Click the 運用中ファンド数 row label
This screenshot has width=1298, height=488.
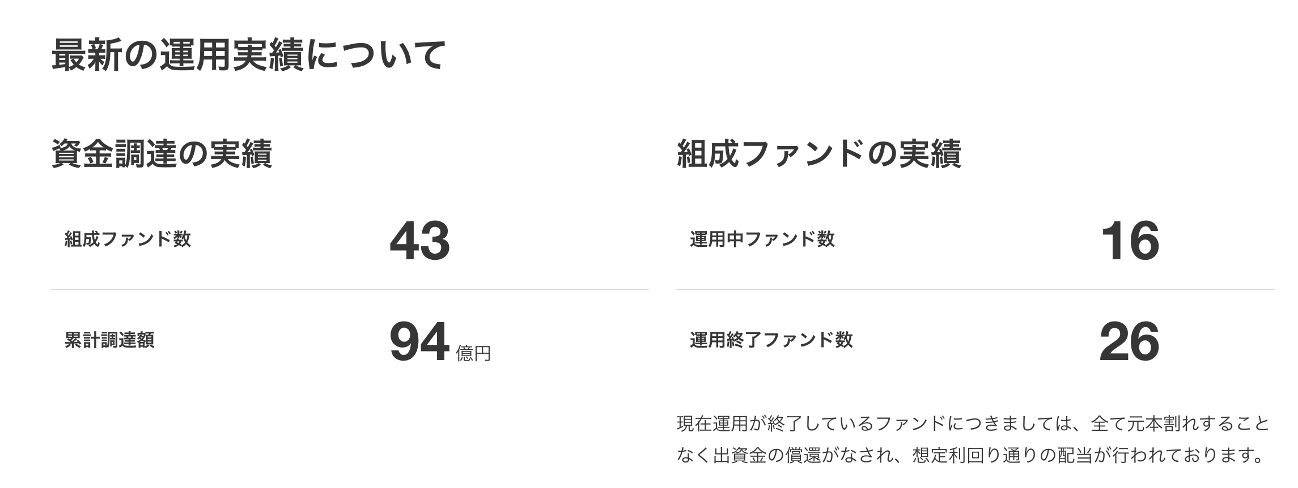(762, 239)
